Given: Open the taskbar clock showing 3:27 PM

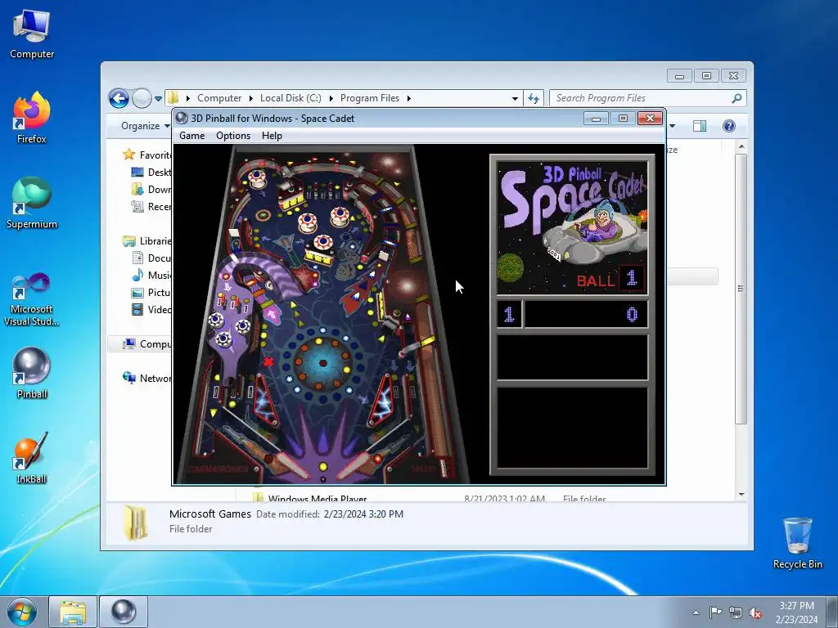Looking at the screenshot, I should 796,612.
